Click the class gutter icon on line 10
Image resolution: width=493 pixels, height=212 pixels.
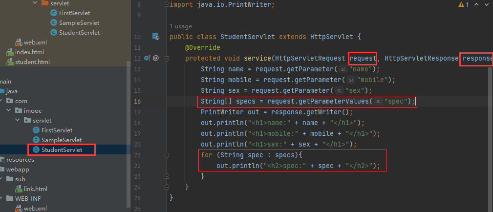tap(155, 37)
